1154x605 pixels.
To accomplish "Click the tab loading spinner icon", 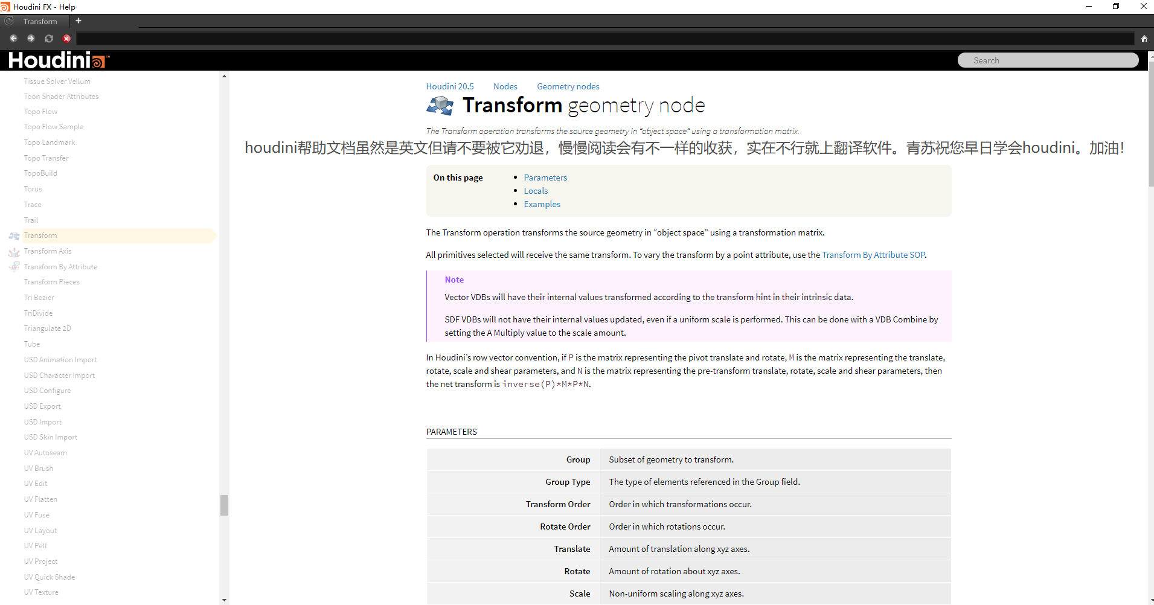I will click(x=9, y=21).
